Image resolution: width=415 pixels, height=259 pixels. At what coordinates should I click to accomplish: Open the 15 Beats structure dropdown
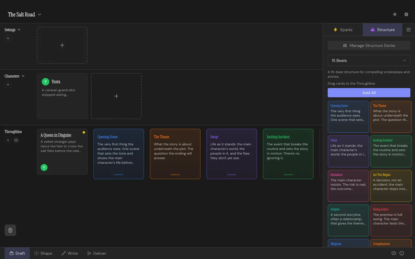[x=369, y=60]
